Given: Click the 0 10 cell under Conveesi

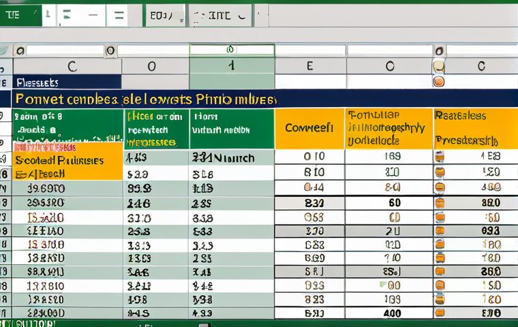Looking at the screenshot, I should tap(309, 157).
